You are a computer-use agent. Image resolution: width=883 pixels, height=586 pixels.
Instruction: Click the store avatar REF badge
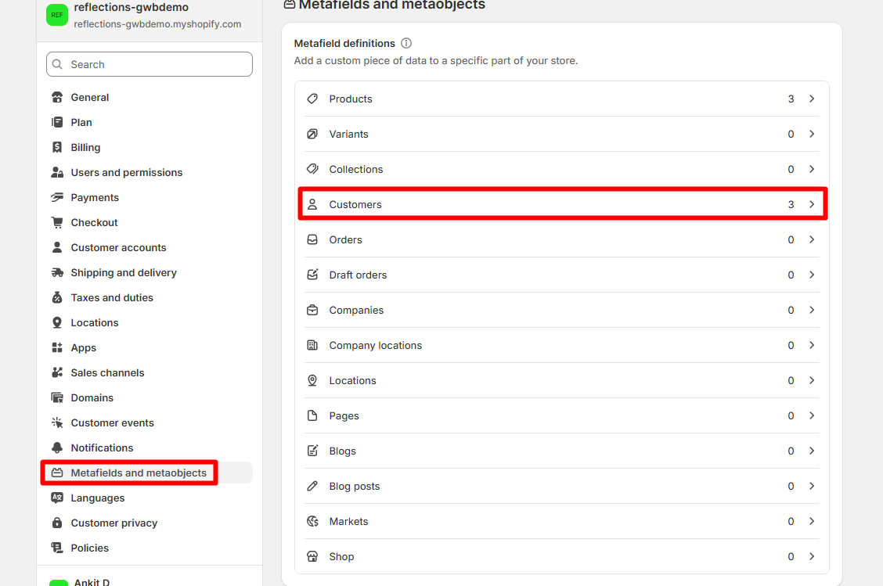point(57,15)
